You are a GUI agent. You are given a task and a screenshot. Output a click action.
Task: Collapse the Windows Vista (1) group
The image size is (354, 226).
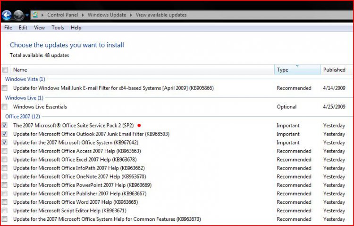pyautogui.click(x=25, y=79)
